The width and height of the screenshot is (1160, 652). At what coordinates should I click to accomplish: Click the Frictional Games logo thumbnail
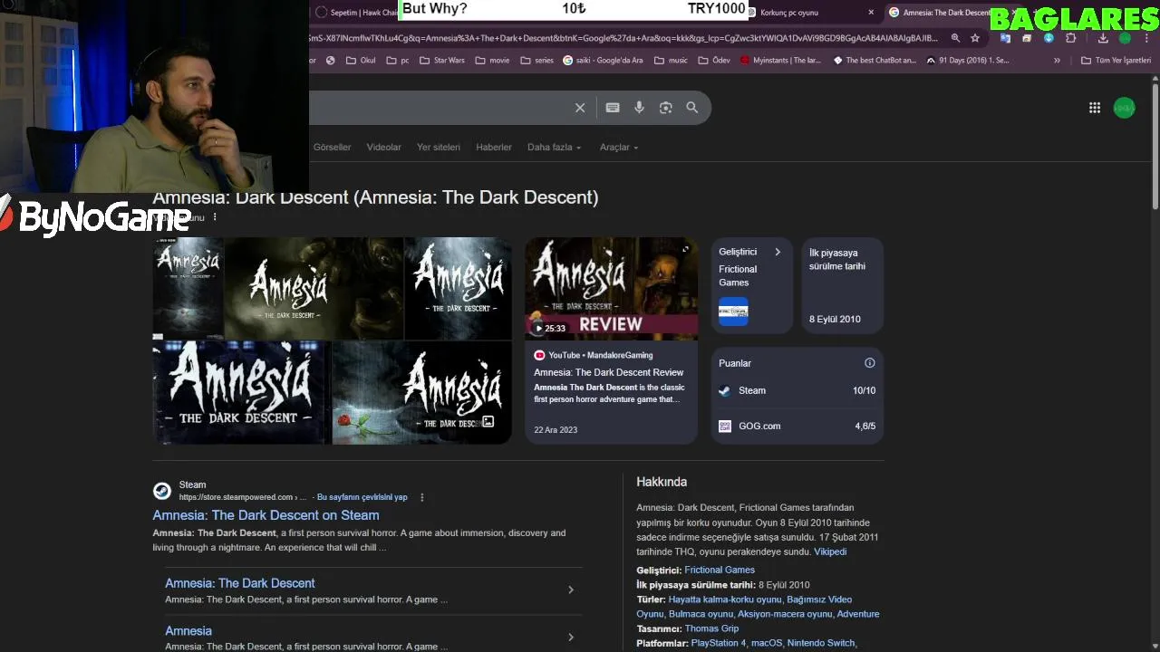(733, 312)
